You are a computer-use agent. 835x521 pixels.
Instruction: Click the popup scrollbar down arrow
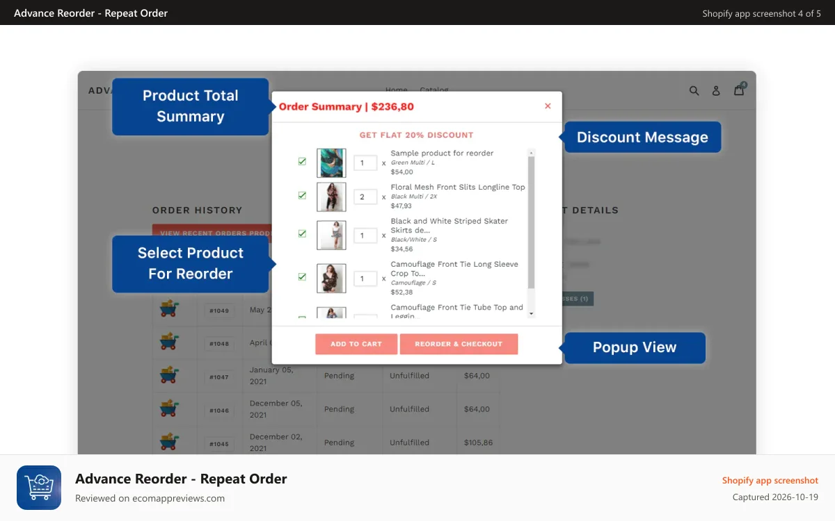[x=532, y=314]
